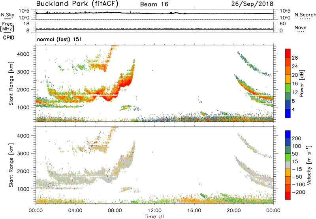Click the blue bottom segment of the Power colorbar

[x=288, y=113]
